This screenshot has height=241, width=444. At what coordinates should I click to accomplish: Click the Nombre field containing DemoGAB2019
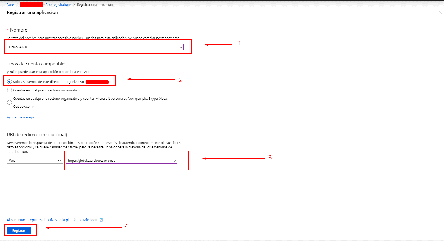[95, 47]
